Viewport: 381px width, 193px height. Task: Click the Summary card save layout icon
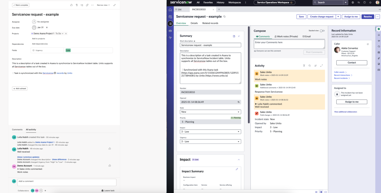click(x=234, y=36)
